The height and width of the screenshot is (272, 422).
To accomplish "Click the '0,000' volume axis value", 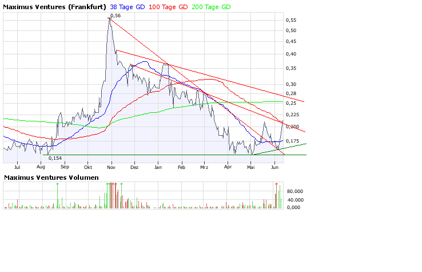I will point(293,207).
